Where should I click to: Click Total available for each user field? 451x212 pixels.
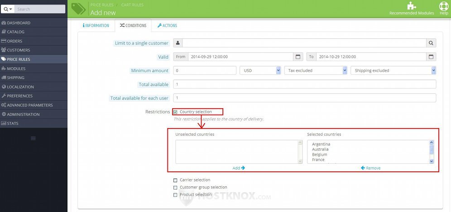305,98
